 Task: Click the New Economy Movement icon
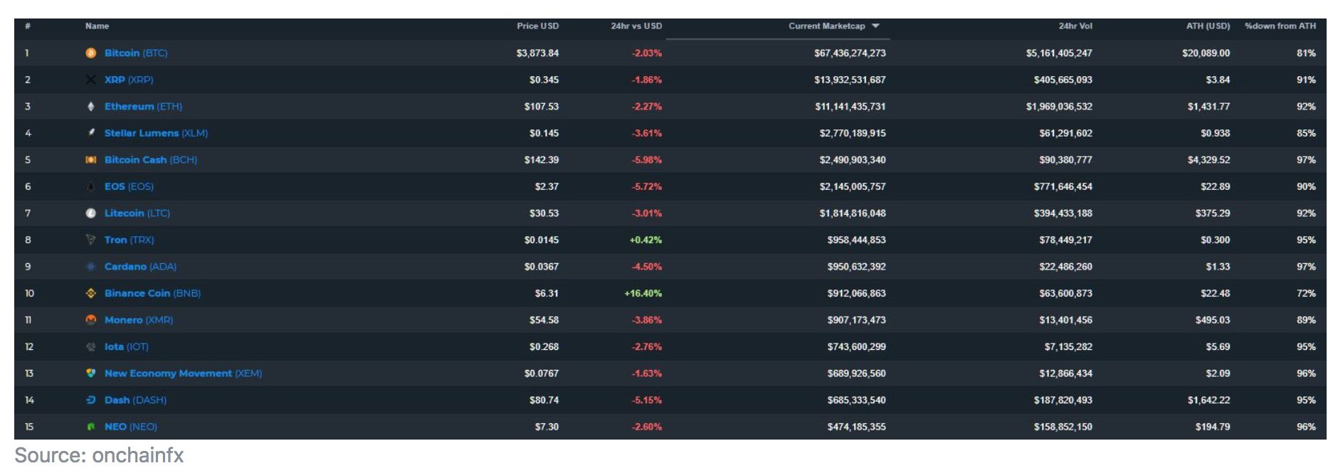(x=91, y=373)
